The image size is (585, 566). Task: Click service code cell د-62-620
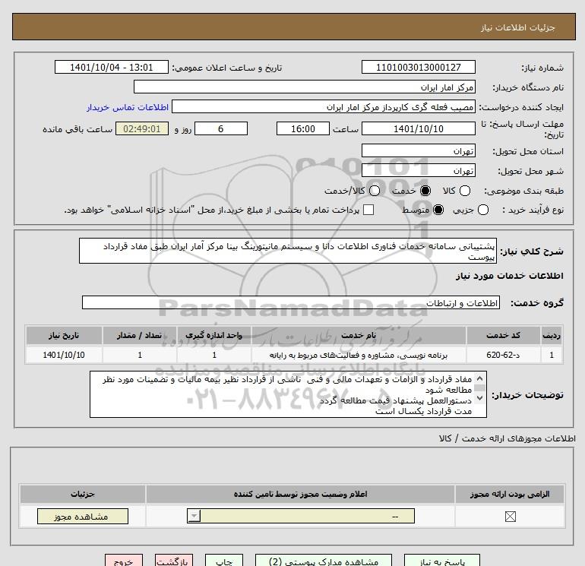click(x=503, y=355)
